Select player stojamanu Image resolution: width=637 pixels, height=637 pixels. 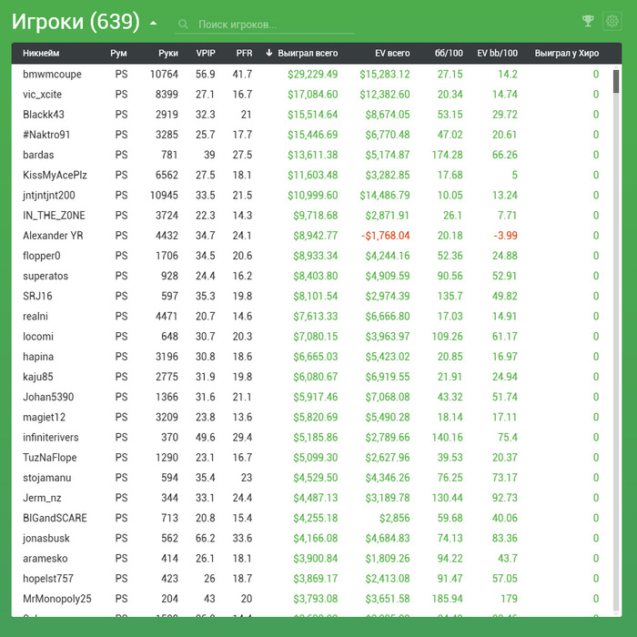[x=47, y=478]
